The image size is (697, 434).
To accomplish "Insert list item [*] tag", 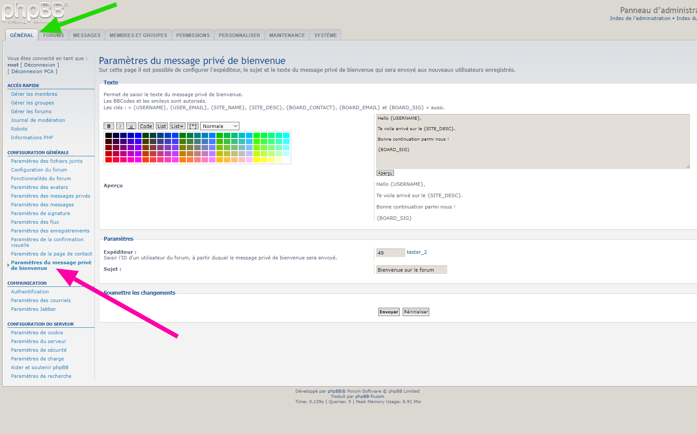I will click(x=193, y=126).
